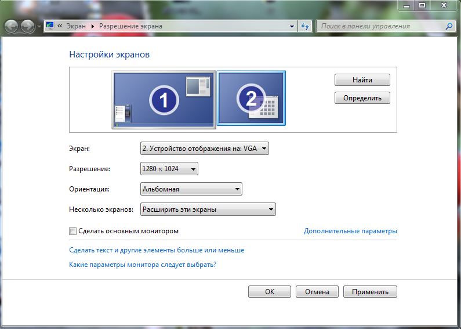Click the refresh icon beside address bar
Image resolution: width=461 pixels, height=329 pixels.
(x=306, y=26)
